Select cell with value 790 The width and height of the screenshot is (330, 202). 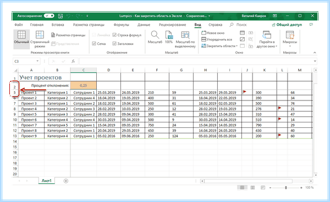click(x=265, y=125)
